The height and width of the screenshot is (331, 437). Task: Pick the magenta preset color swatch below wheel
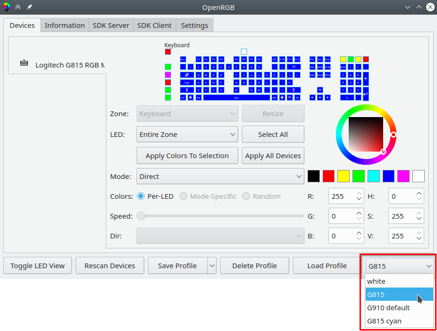coord(403,176)
